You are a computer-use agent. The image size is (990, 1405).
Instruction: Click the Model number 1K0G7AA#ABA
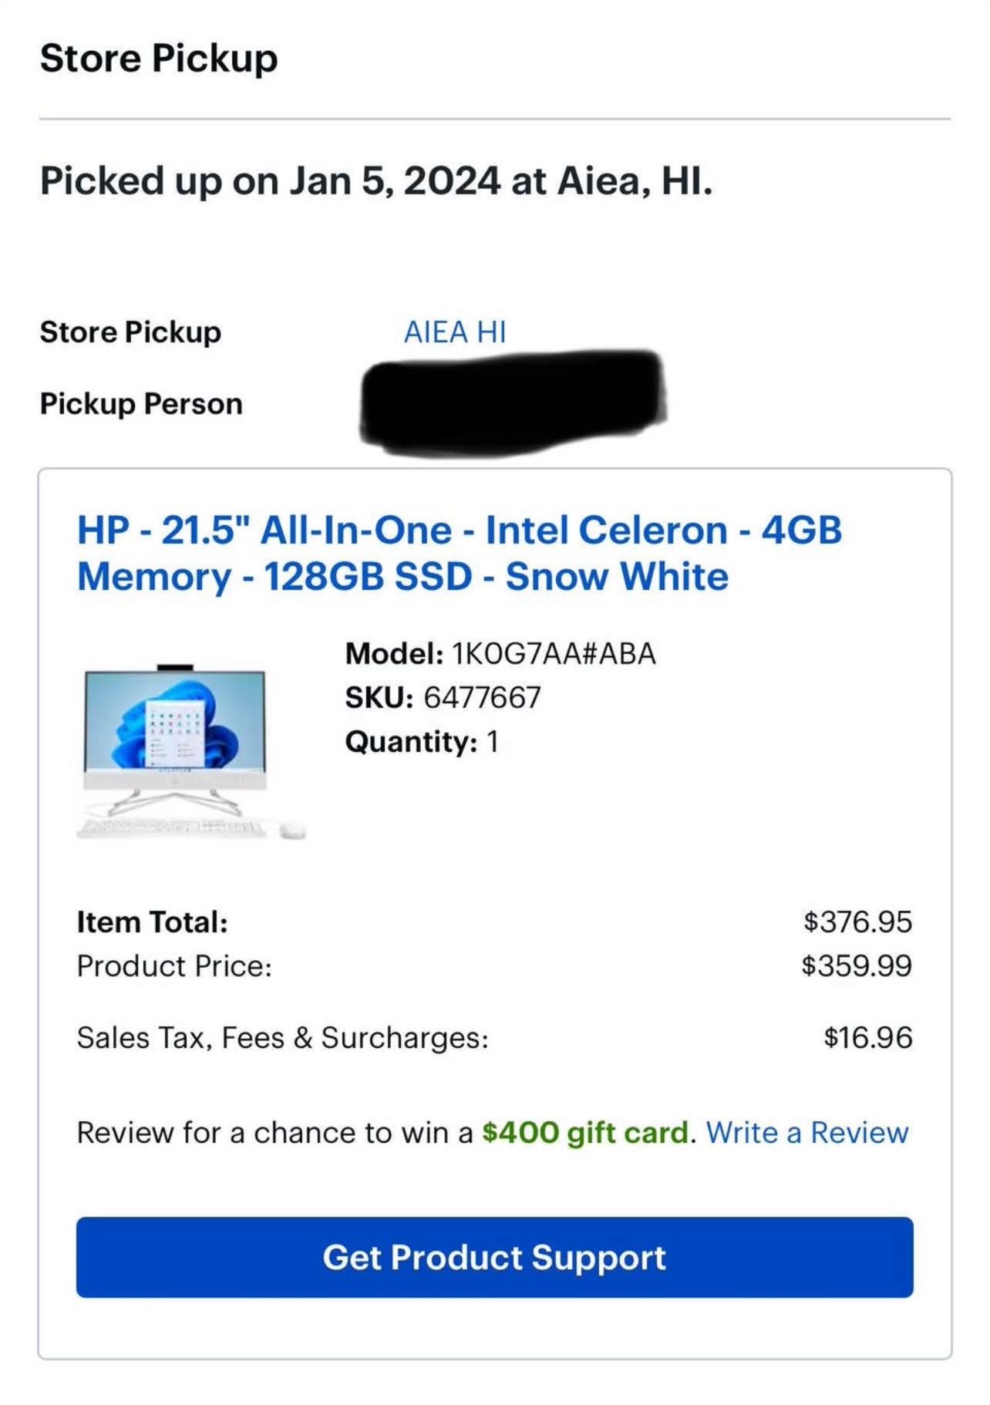pos(554,654)
